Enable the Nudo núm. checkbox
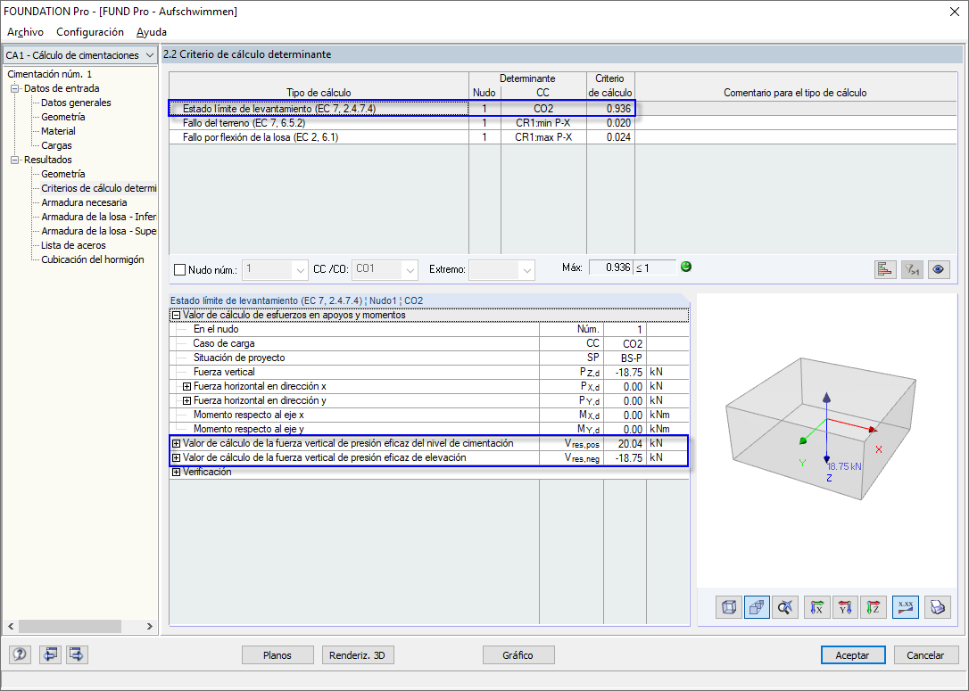Viewport: 969px width, 691px height. pos(180,269)
